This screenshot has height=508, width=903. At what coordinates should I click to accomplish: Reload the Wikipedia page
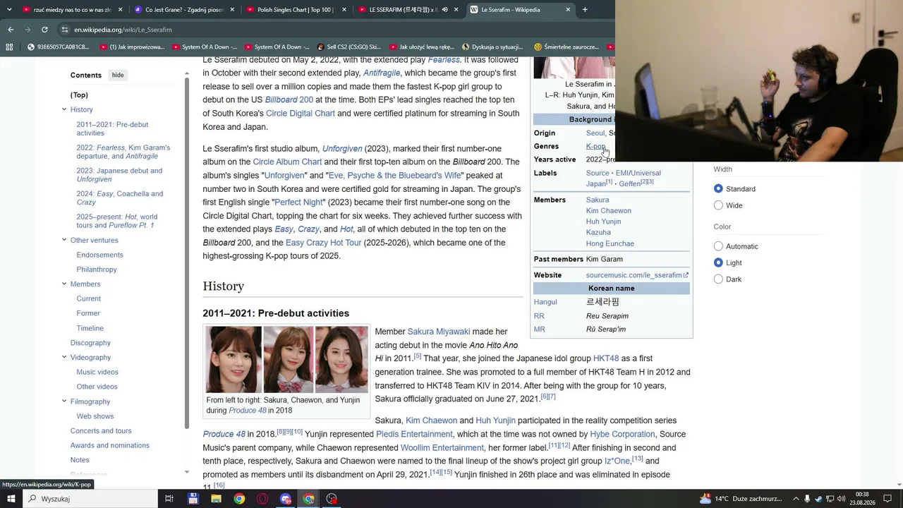pyautogui.click(x=44, y=30)
